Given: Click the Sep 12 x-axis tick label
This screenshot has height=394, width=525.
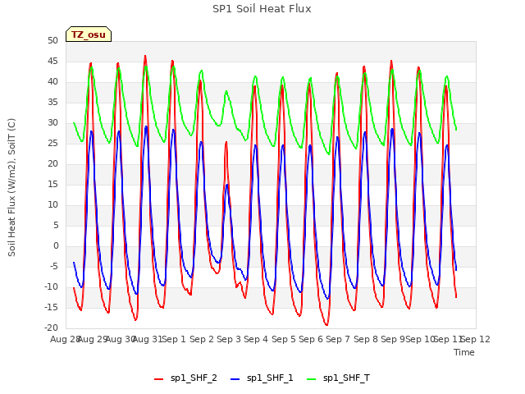Looking at the screenshot, I should pyautogui.click(x=476, y=339).
